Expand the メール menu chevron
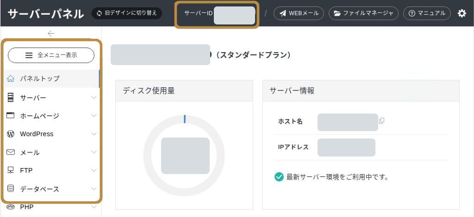The image size is (474, 217). 94,152
